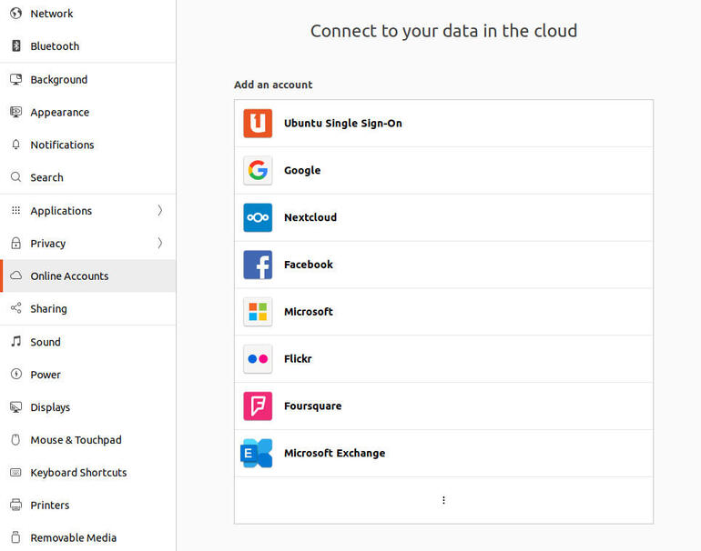Click the Microsoft four-square logo
The width and height of the screenshot is (701, 551).
coord(258,312)
